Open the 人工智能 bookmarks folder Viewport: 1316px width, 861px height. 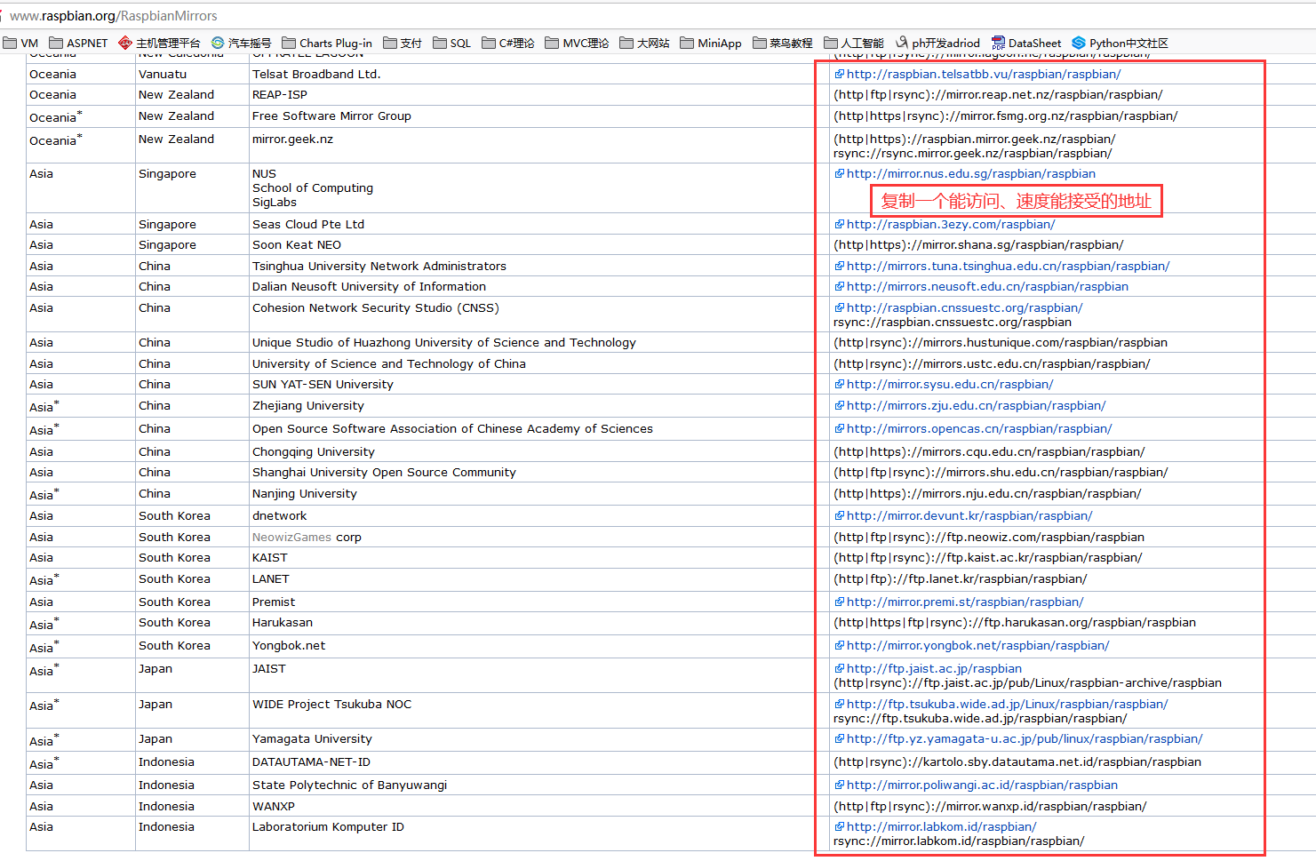click(x=854, y=43)
